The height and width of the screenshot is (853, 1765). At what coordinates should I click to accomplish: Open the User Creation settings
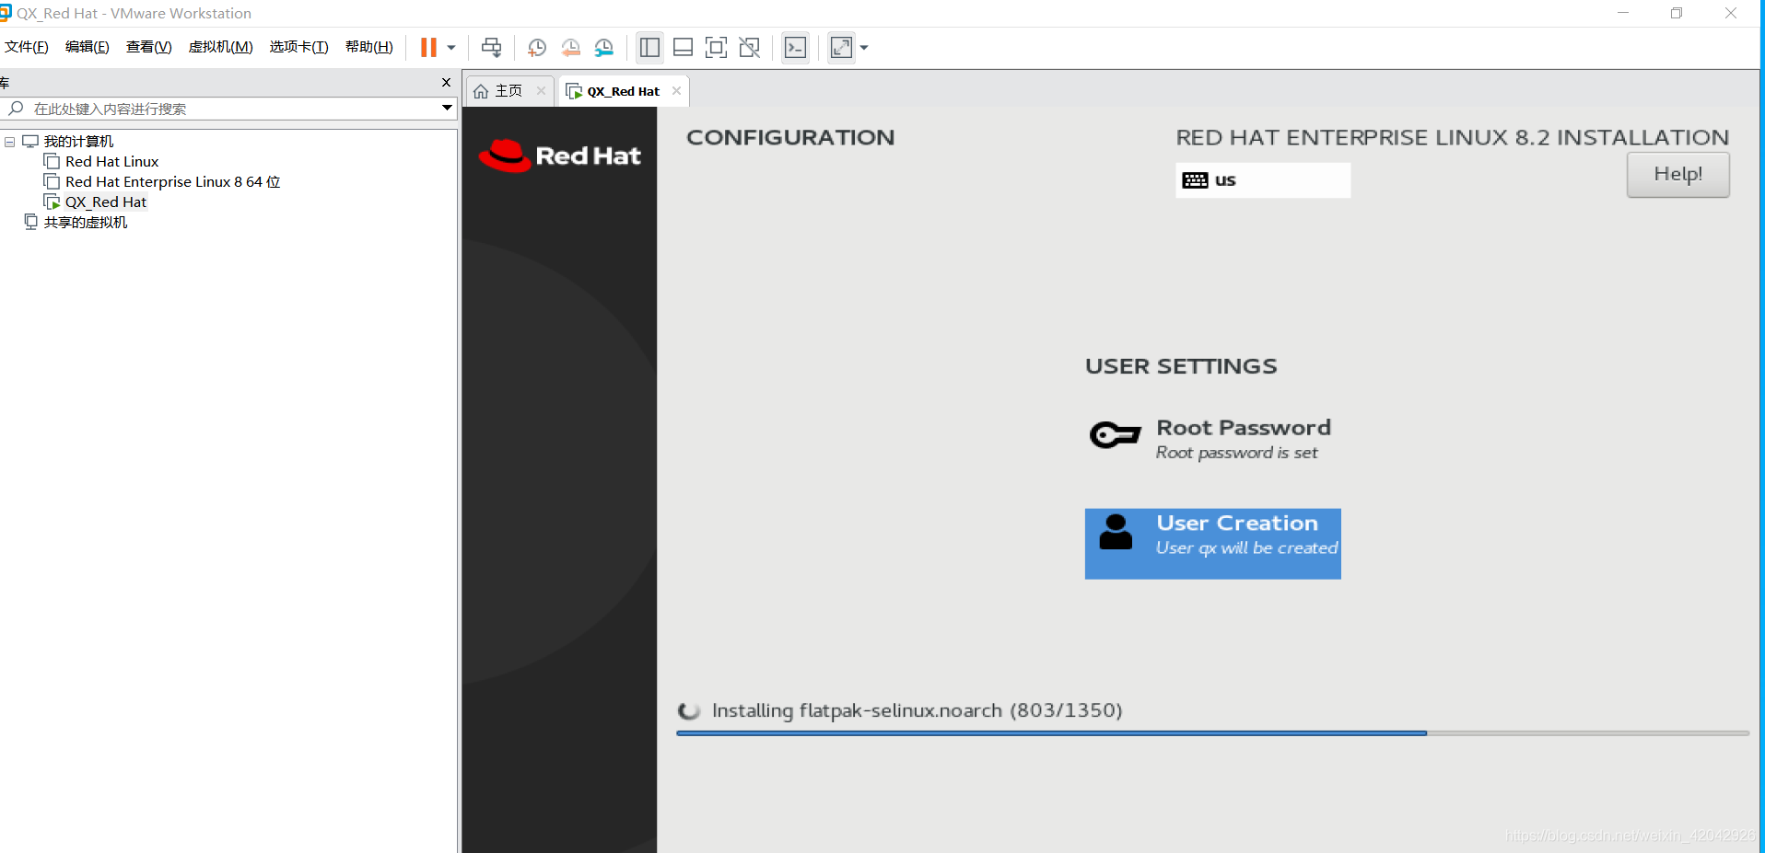click(1212, 544)
